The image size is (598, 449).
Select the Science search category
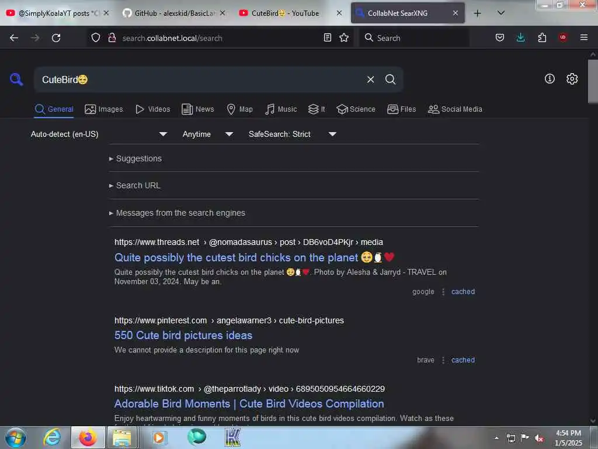coord(356,109)
